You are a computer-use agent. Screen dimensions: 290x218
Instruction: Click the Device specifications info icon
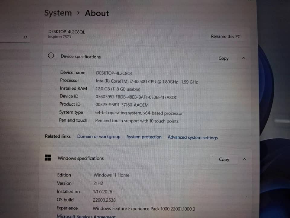click(x=51, y=55)
